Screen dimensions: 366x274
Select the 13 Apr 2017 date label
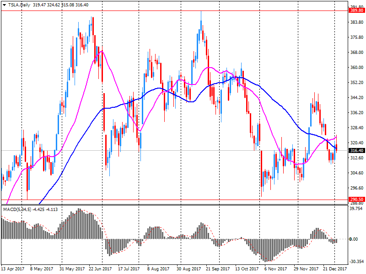(x=13, y=269)
